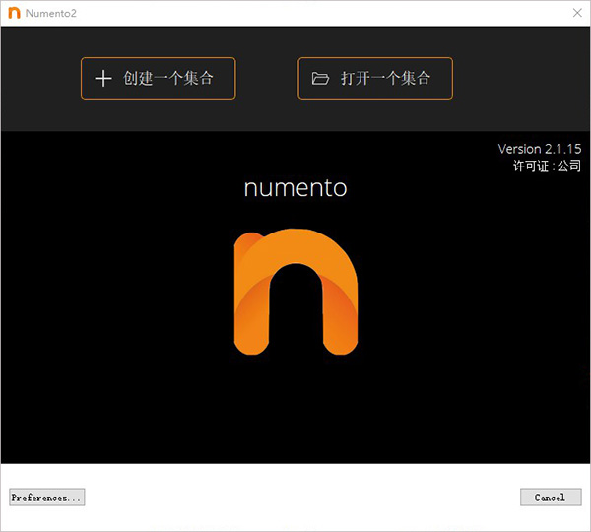
Task: Click the Cancel button
Action: coord(551,497)
